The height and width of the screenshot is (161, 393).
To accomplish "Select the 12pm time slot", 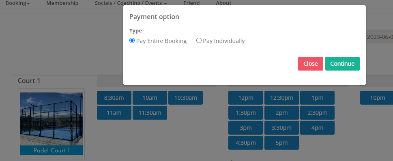I will [246, 98].
